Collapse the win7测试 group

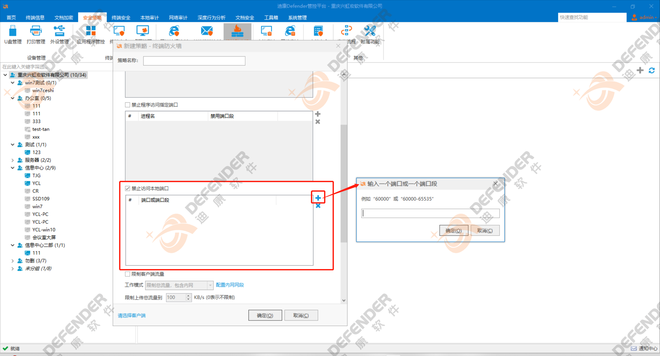coord(12,83)
